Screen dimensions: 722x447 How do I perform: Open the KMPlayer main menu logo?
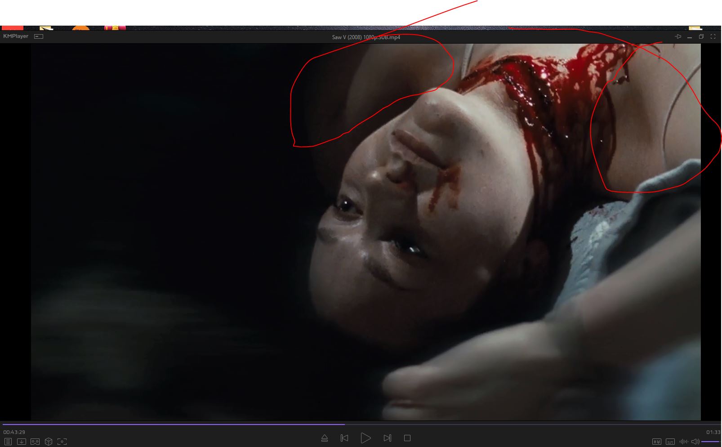tap(16, 36)
